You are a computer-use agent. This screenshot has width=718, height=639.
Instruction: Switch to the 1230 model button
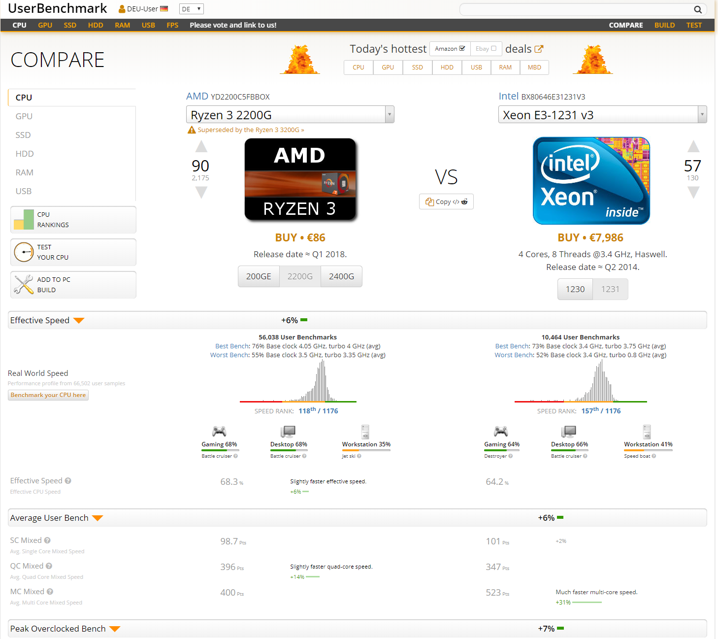tap(575, 289)
